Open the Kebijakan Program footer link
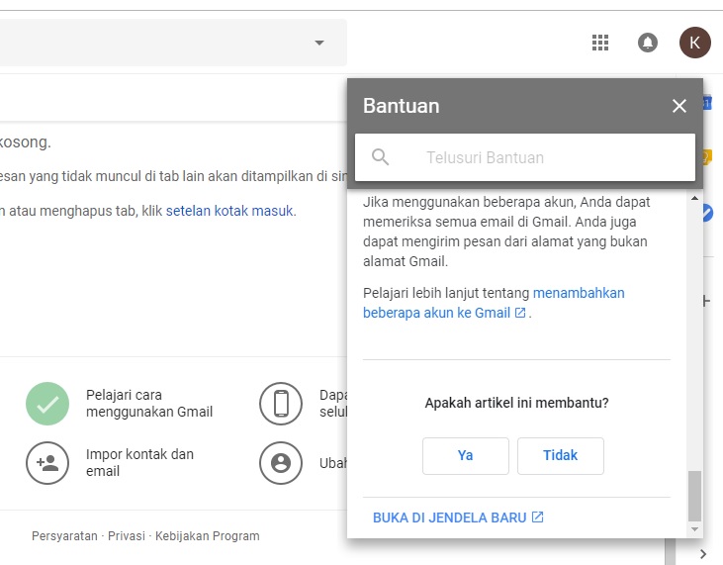723x565 pixels. [x=208, y=536]
